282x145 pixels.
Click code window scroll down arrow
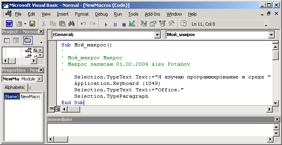click(275, 103)
